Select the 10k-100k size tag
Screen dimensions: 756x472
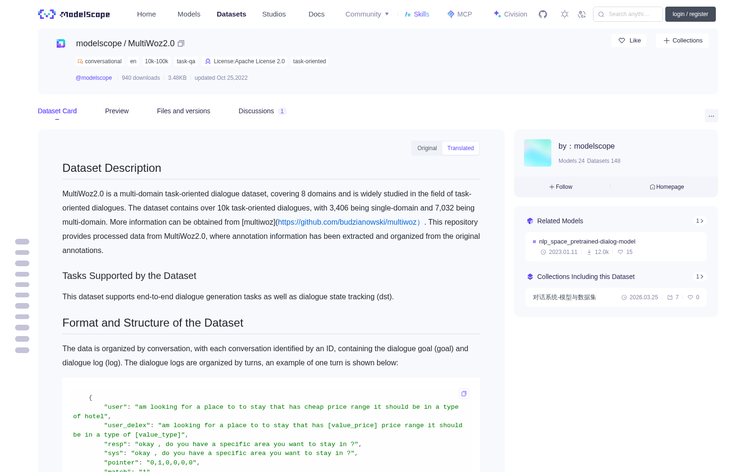(156, 61)
